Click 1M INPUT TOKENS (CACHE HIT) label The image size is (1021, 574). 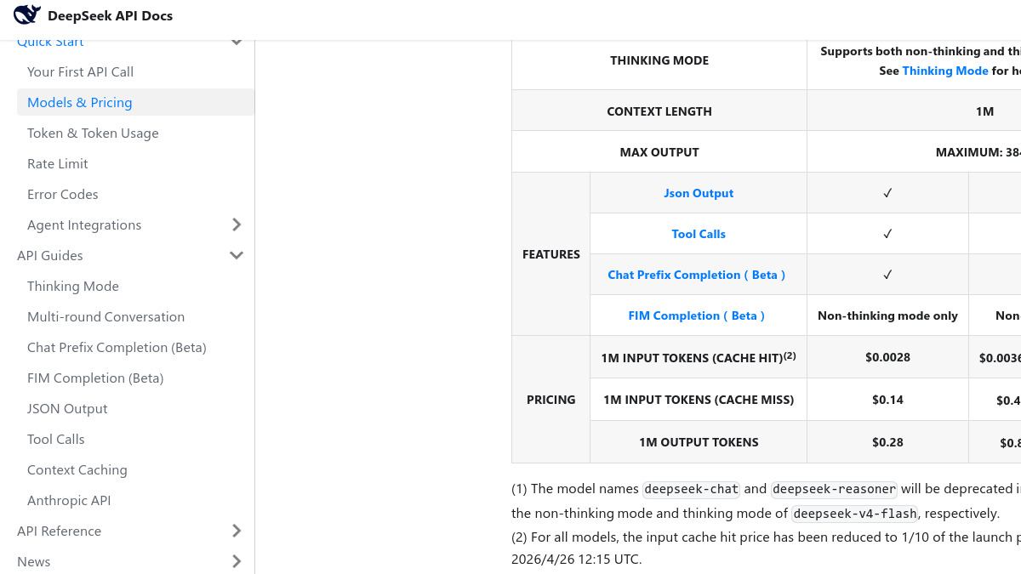click(x=699, y=357)
